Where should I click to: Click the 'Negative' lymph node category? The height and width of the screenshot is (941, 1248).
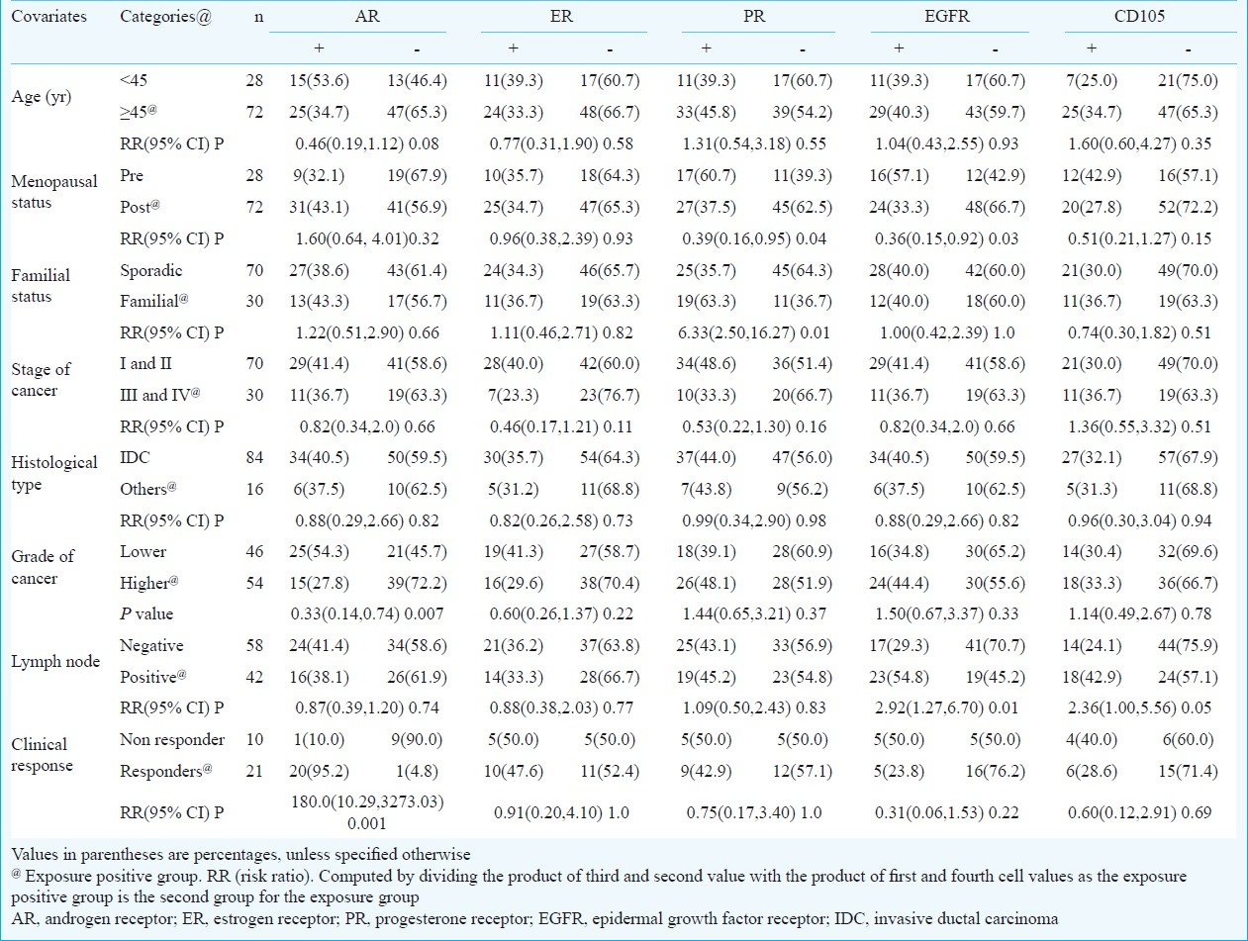point(150,645)
